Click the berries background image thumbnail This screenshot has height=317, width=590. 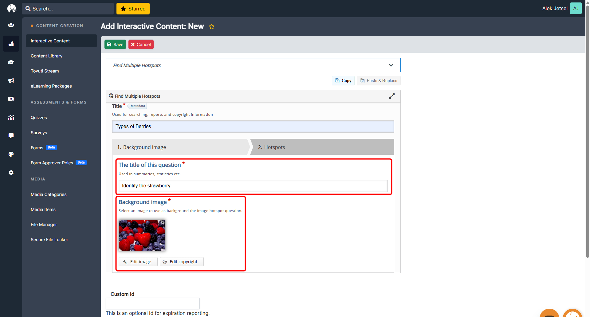(142, 235)
